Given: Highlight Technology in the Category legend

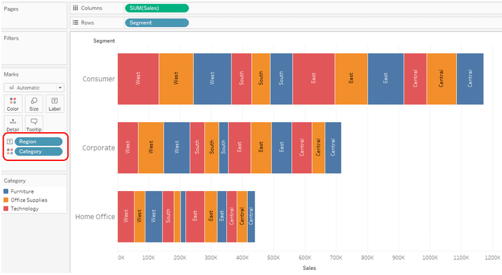Looking at the screenshot, I should (24, 209).
